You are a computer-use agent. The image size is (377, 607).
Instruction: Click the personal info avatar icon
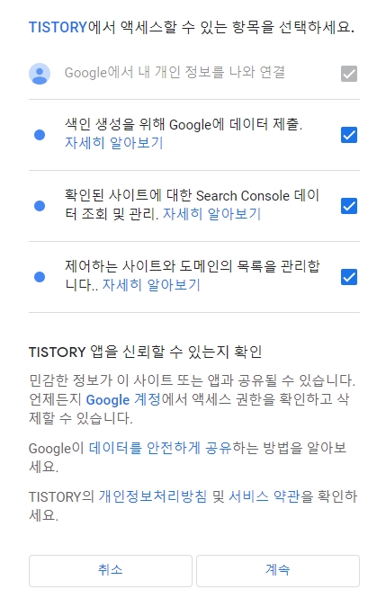click(x=40, y=74)
